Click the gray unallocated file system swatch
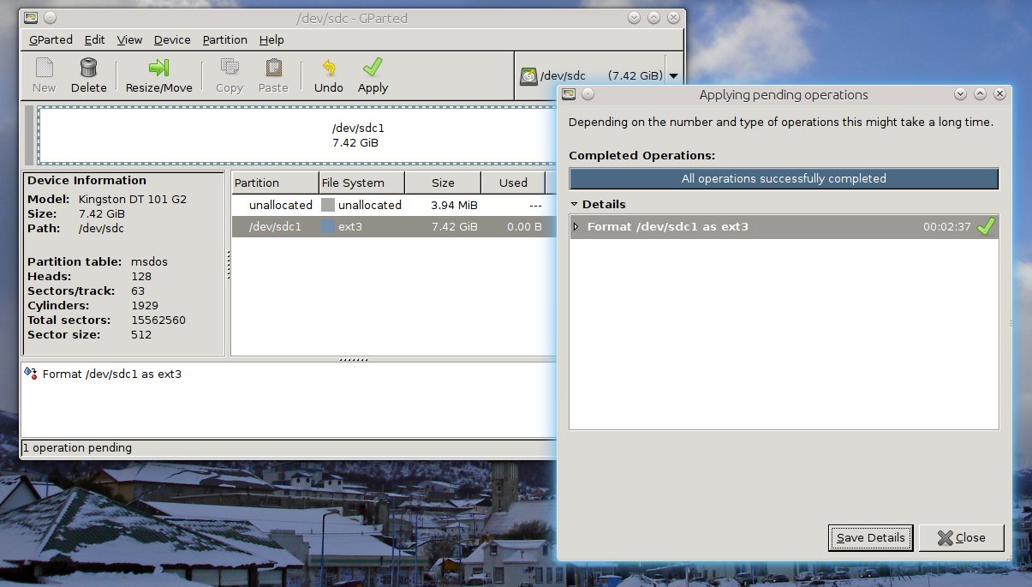 [327, 206]
